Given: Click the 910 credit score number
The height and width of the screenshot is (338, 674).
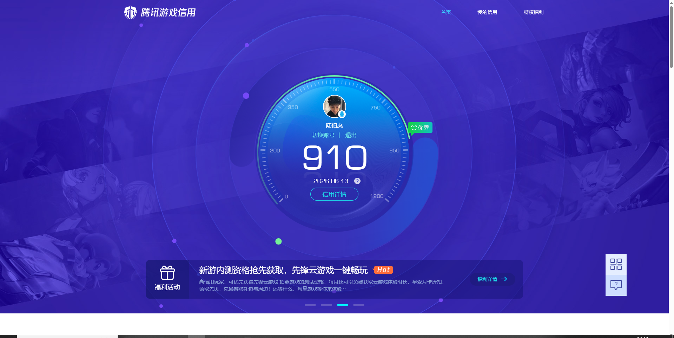Looking at the screenshot, I should click(335, 158).
